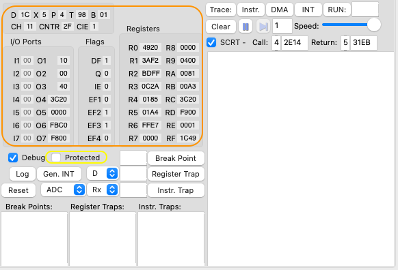398x270 pixels.
Task: Click the Register Trap button
Action: pos(176,174)
